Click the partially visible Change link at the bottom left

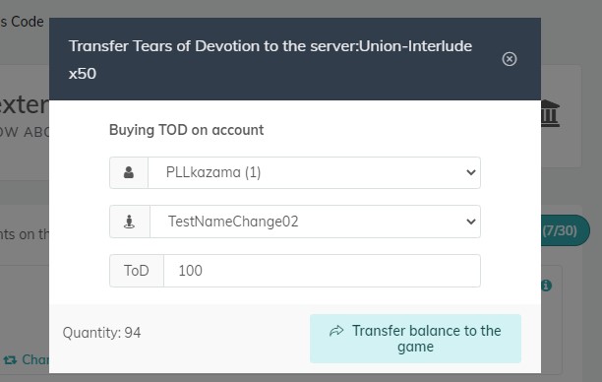coord(35,360)
